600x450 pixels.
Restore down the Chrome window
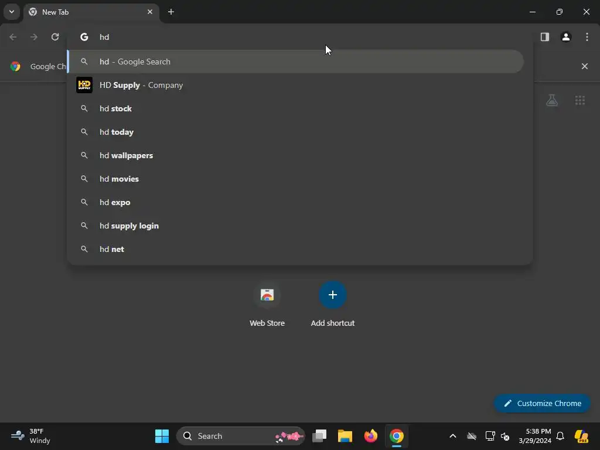(560, 12)
